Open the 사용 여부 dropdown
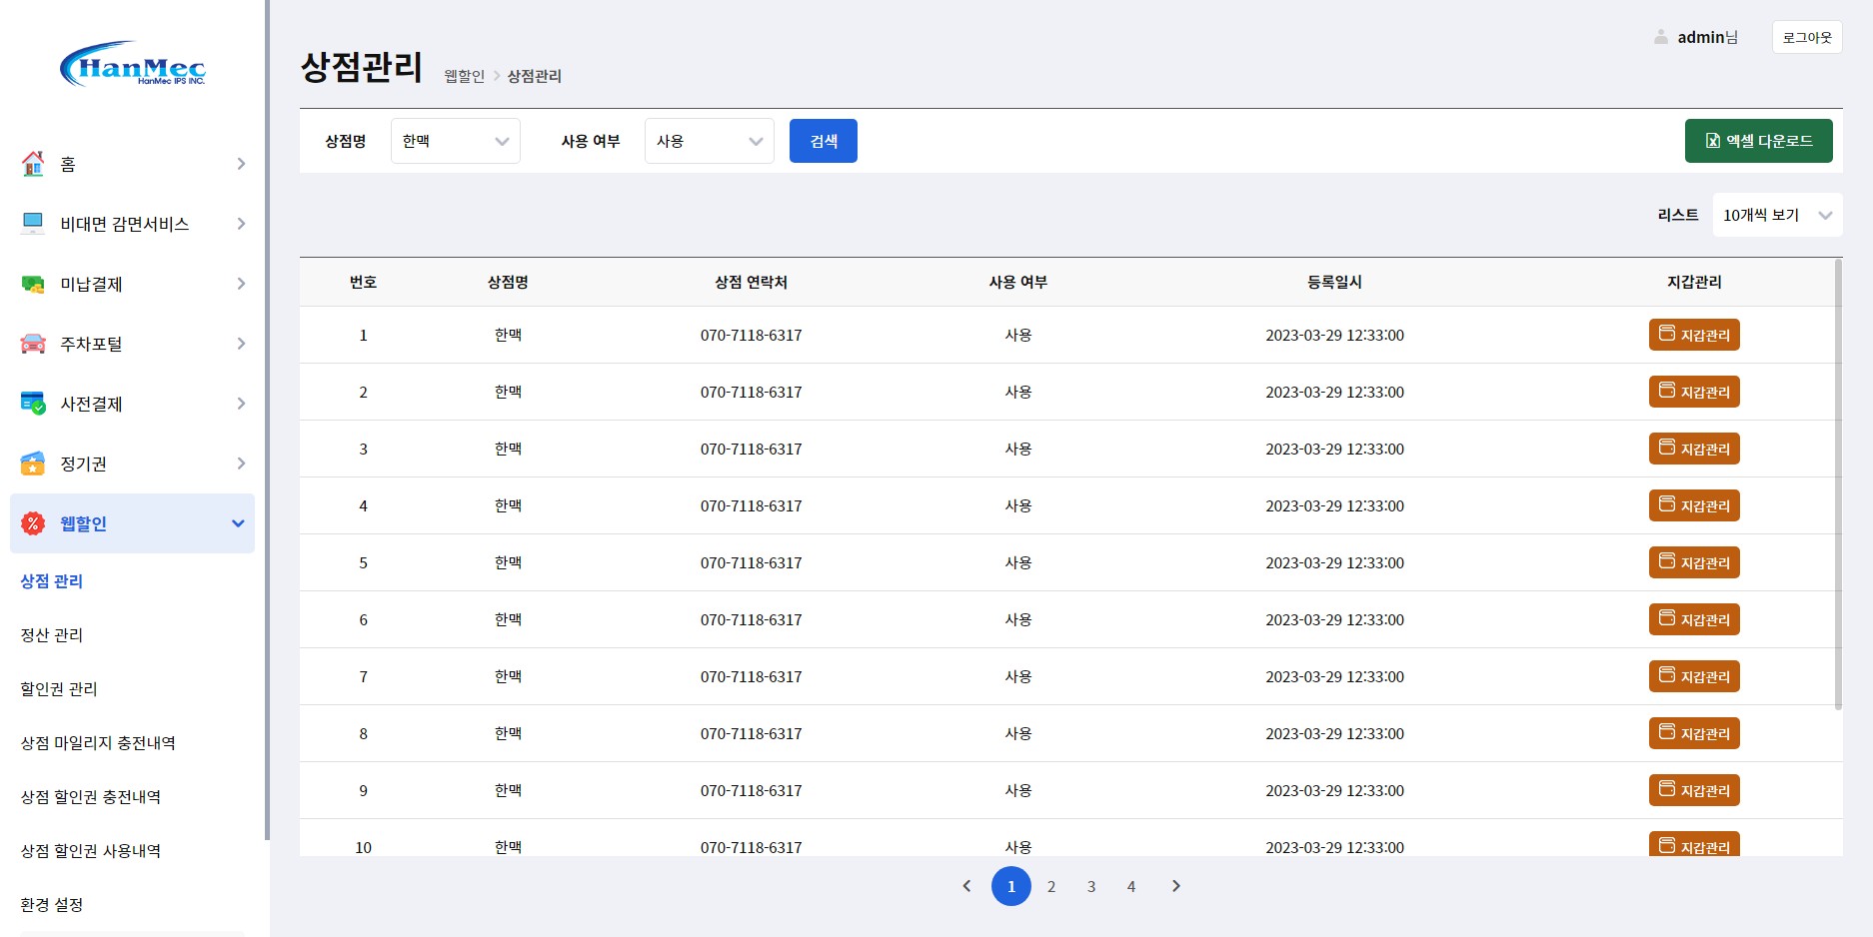 point(709,140)
